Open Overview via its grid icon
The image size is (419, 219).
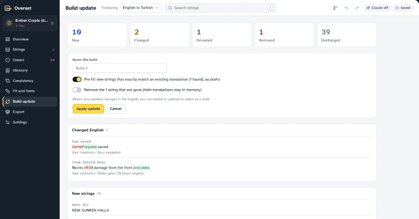(x=8, y=39)
